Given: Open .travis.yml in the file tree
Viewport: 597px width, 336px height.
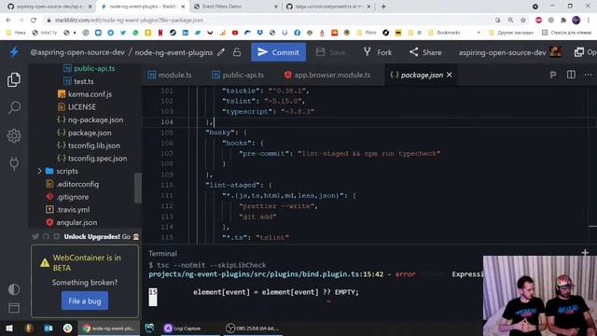Looking at the screenshot, I should [73, 209].
